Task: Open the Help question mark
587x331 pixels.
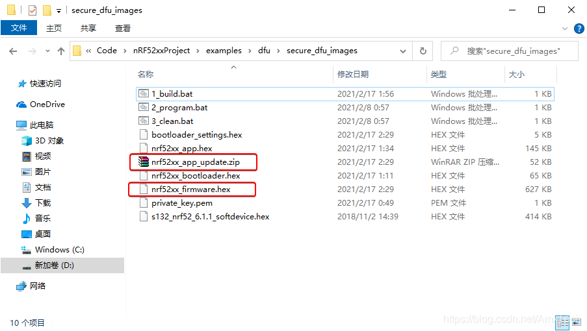Action: 579,29
